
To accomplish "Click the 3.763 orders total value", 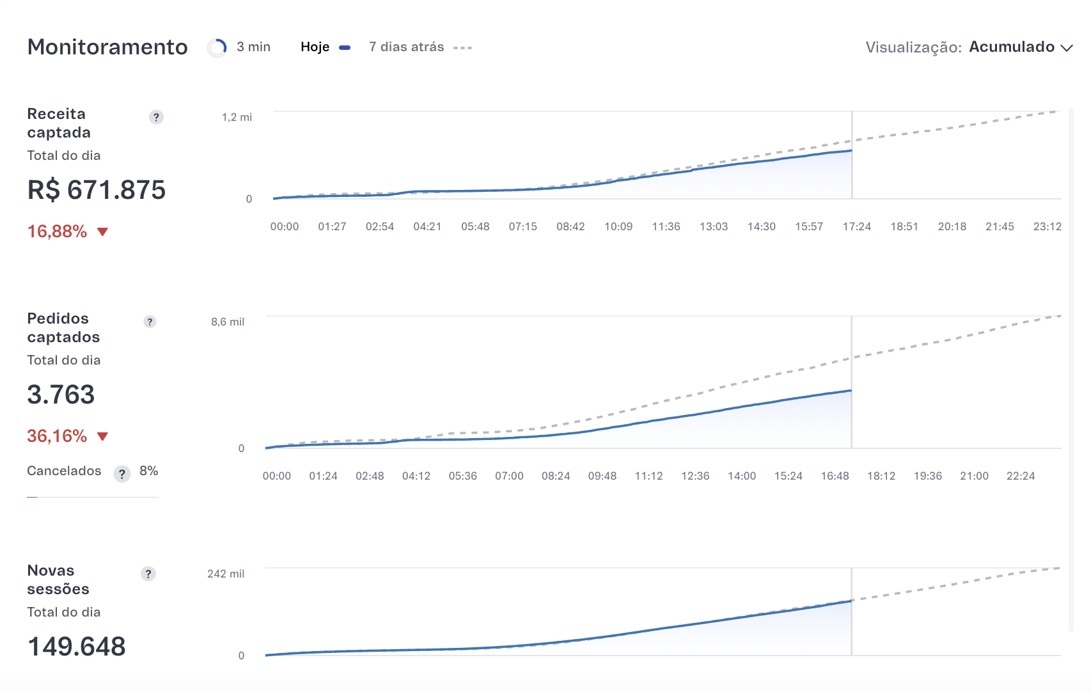I will [x=61, y=395].
